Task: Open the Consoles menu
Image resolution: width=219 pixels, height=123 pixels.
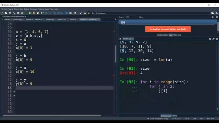Action: point(34,9)
